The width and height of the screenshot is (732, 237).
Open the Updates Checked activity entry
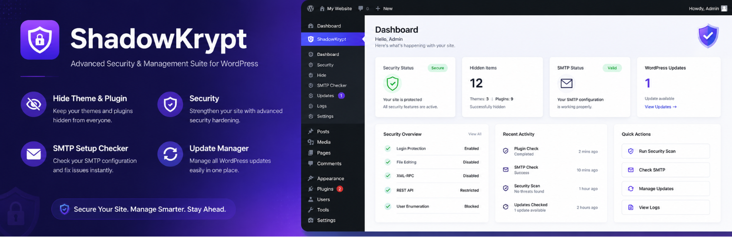(550, 208)
